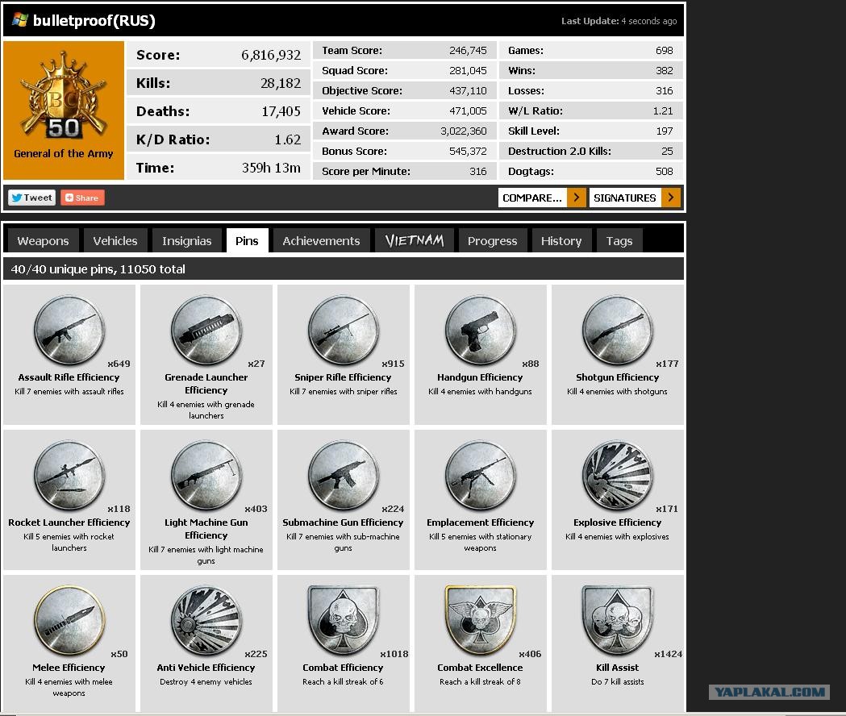Click the Rocket Launcher Efficiency pin icon
This screenshot has width=846, height=716.
tap(69, 476)
